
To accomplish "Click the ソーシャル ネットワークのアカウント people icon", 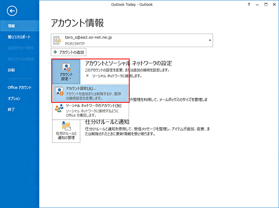I will 59,109.
